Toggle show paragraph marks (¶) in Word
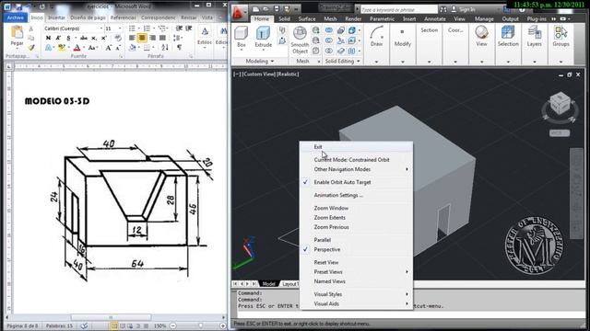Image resolution: width=590 pixels, height=331 pixels. [x=179, y=48]
